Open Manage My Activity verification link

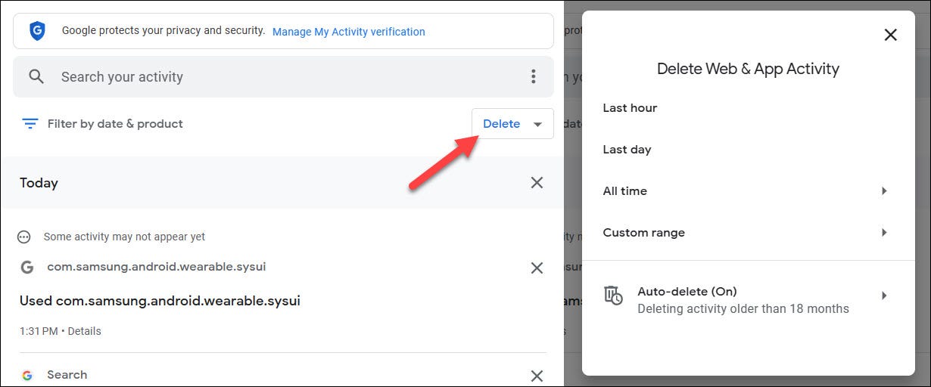pos(348,32)
